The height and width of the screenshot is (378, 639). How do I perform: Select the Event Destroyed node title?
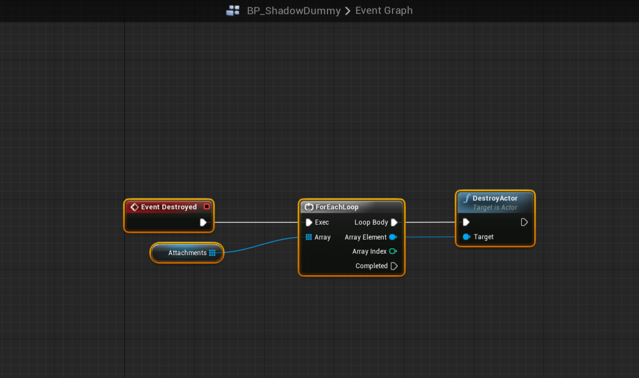[168, 207]
